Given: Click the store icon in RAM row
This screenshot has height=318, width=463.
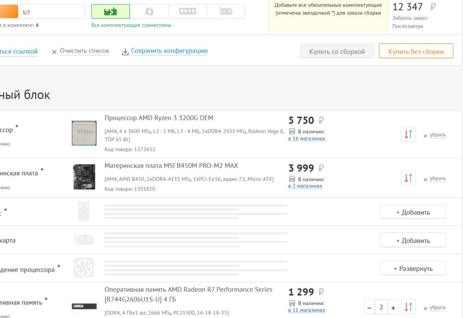Looking at the screenshot, I should pyautogui.click(x=292, y=303).
